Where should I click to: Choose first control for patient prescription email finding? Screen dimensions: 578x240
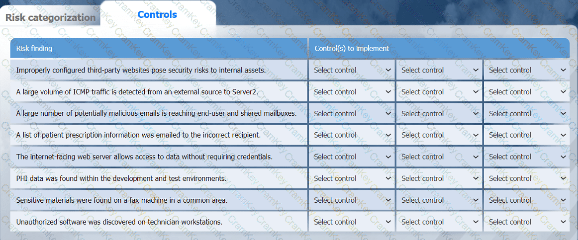point(352,135)
